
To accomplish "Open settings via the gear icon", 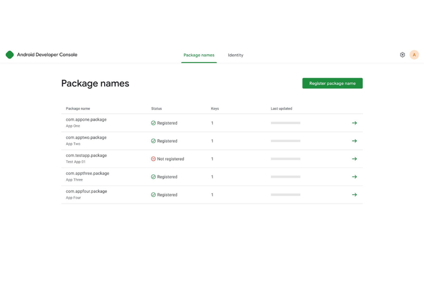I will pos(403,55).
